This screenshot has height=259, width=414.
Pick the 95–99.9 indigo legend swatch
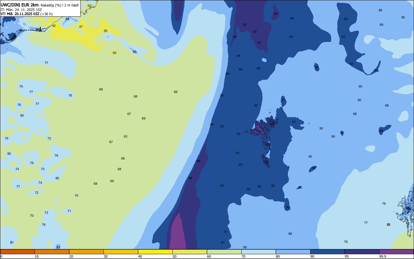(x=362, y=252)
